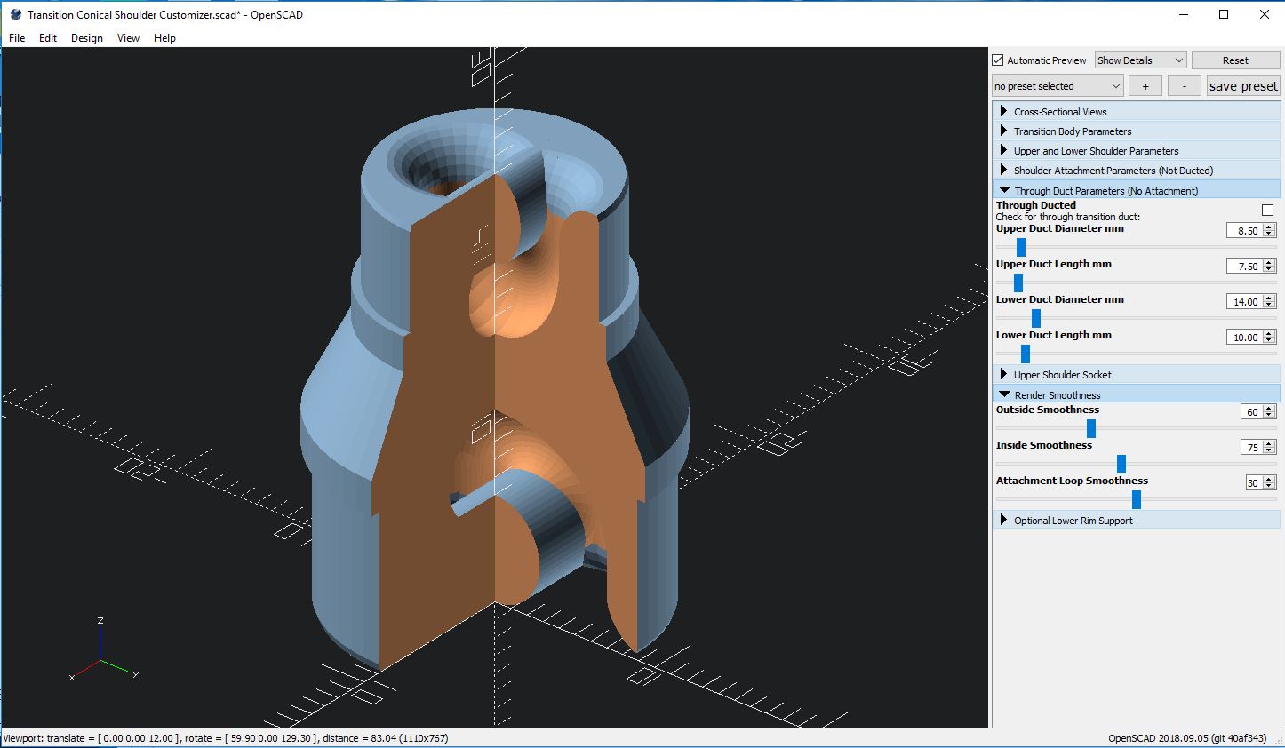This screenshot has height=748, width=1285.
Task: Collapse the Render Smoothness section
Action: point(1136,394)
